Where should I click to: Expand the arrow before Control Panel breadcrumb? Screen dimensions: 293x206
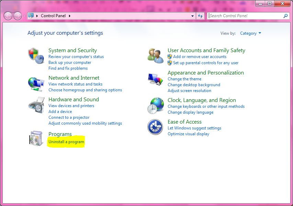coord(37,16)
